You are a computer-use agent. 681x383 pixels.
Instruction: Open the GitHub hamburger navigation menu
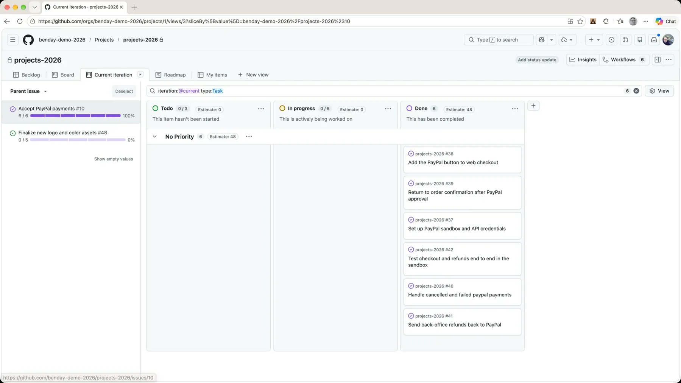tap(12, 40)
